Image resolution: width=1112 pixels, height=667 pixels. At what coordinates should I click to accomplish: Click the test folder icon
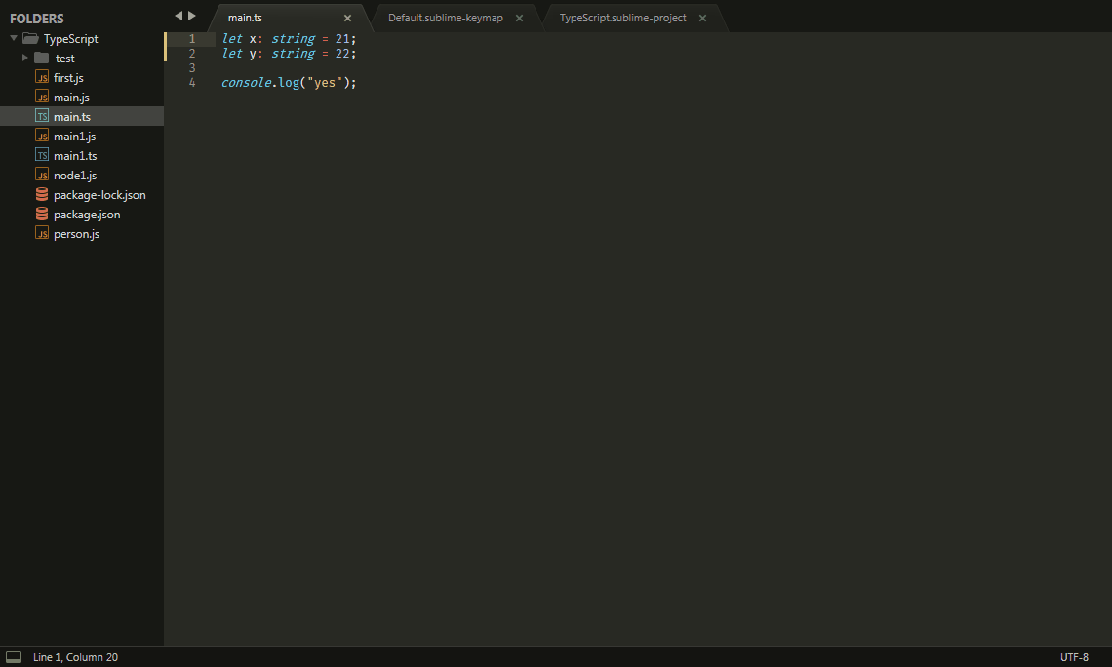42,58
